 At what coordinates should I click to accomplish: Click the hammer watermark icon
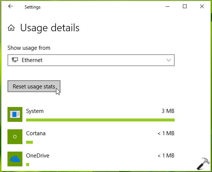(x=203, y=163)
